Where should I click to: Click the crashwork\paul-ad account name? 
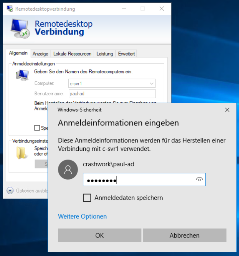click(109, 164)
